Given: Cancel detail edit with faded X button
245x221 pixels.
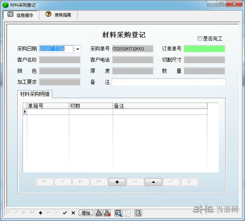Looking at the screenshot, I should coord(190,182).
